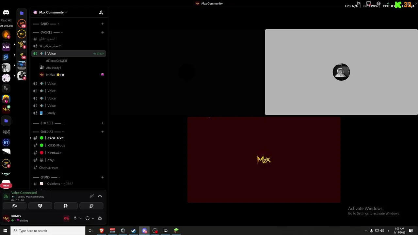
Task: Add channel to FUN category
Action: point(102,177)
